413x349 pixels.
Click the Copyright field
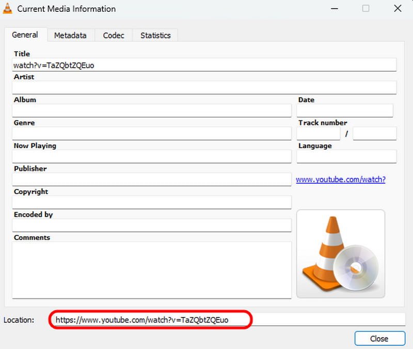pyautogui.click(x=151, y=202)
